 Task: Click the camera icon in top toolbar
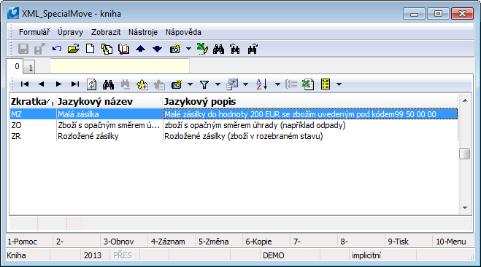[x=175, y=49]
